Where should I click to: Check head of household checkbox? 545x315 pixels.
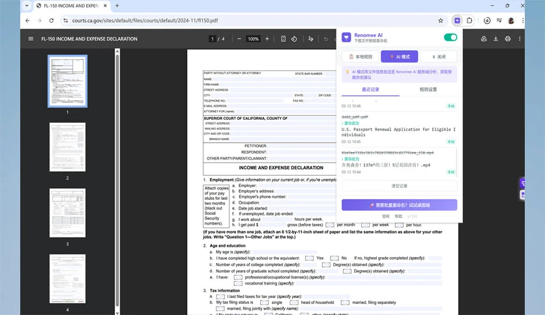tap(294, 303)
